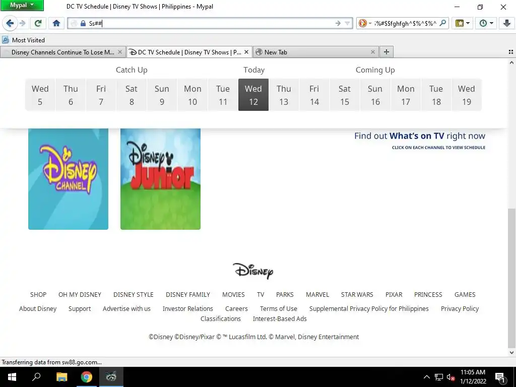This screenshot has width=516, height=387.
Task: Select Mon 17 coming up day
Action: tap(406, 95)
